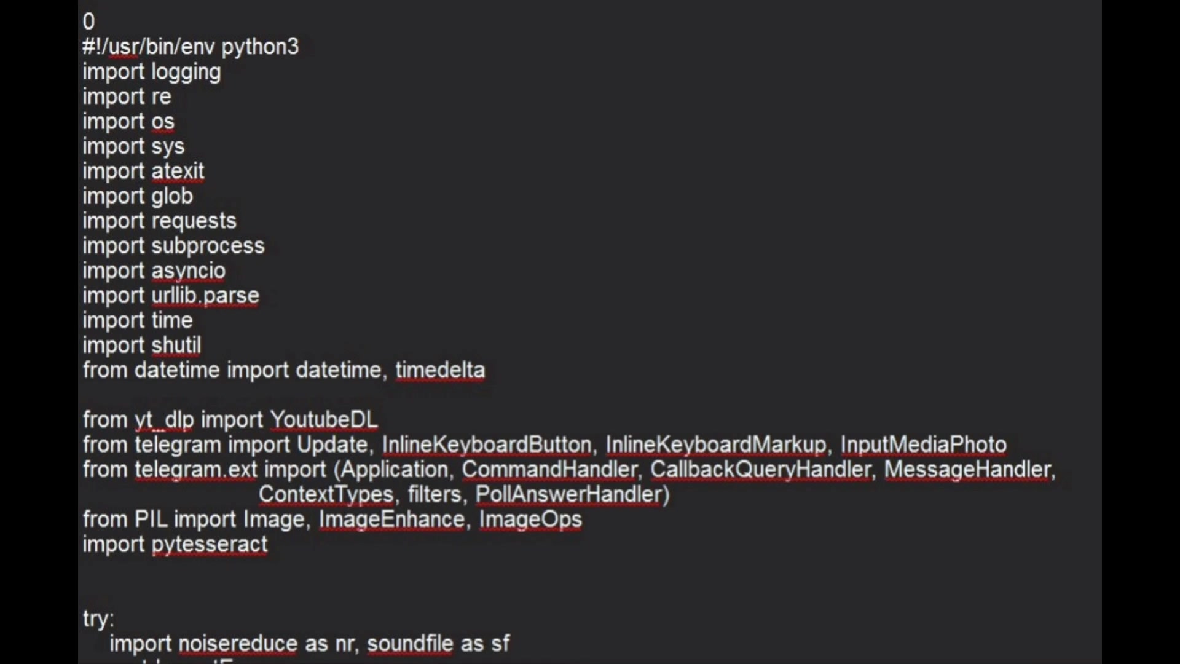Click the underlined word timedelta
The height and width of the screenshot is (664, 1180).
440,371
